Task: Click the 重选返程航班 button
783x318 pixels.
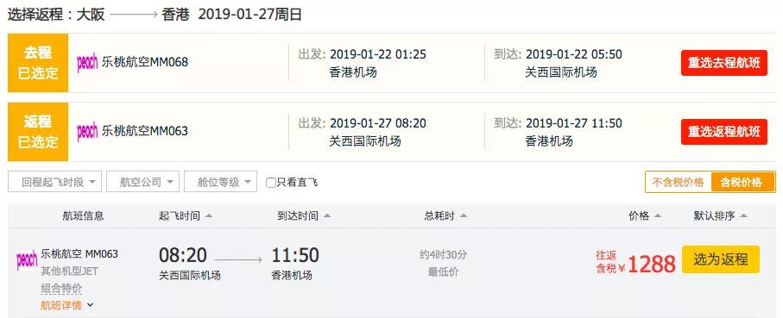Action: click(x=724, y=132)
